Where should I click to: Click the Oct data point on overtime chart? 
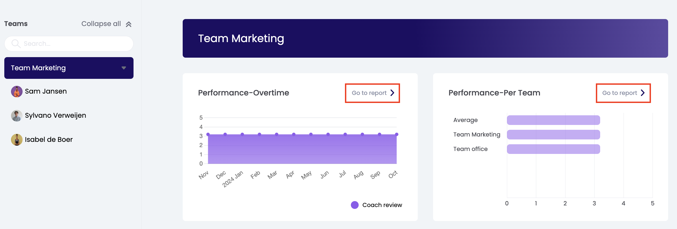pyautogui.click(x=397, y=134)
